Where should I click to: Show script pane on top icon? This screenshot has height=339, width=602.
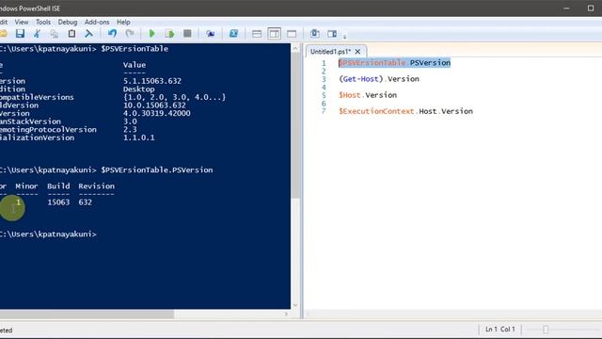[257, 34]
